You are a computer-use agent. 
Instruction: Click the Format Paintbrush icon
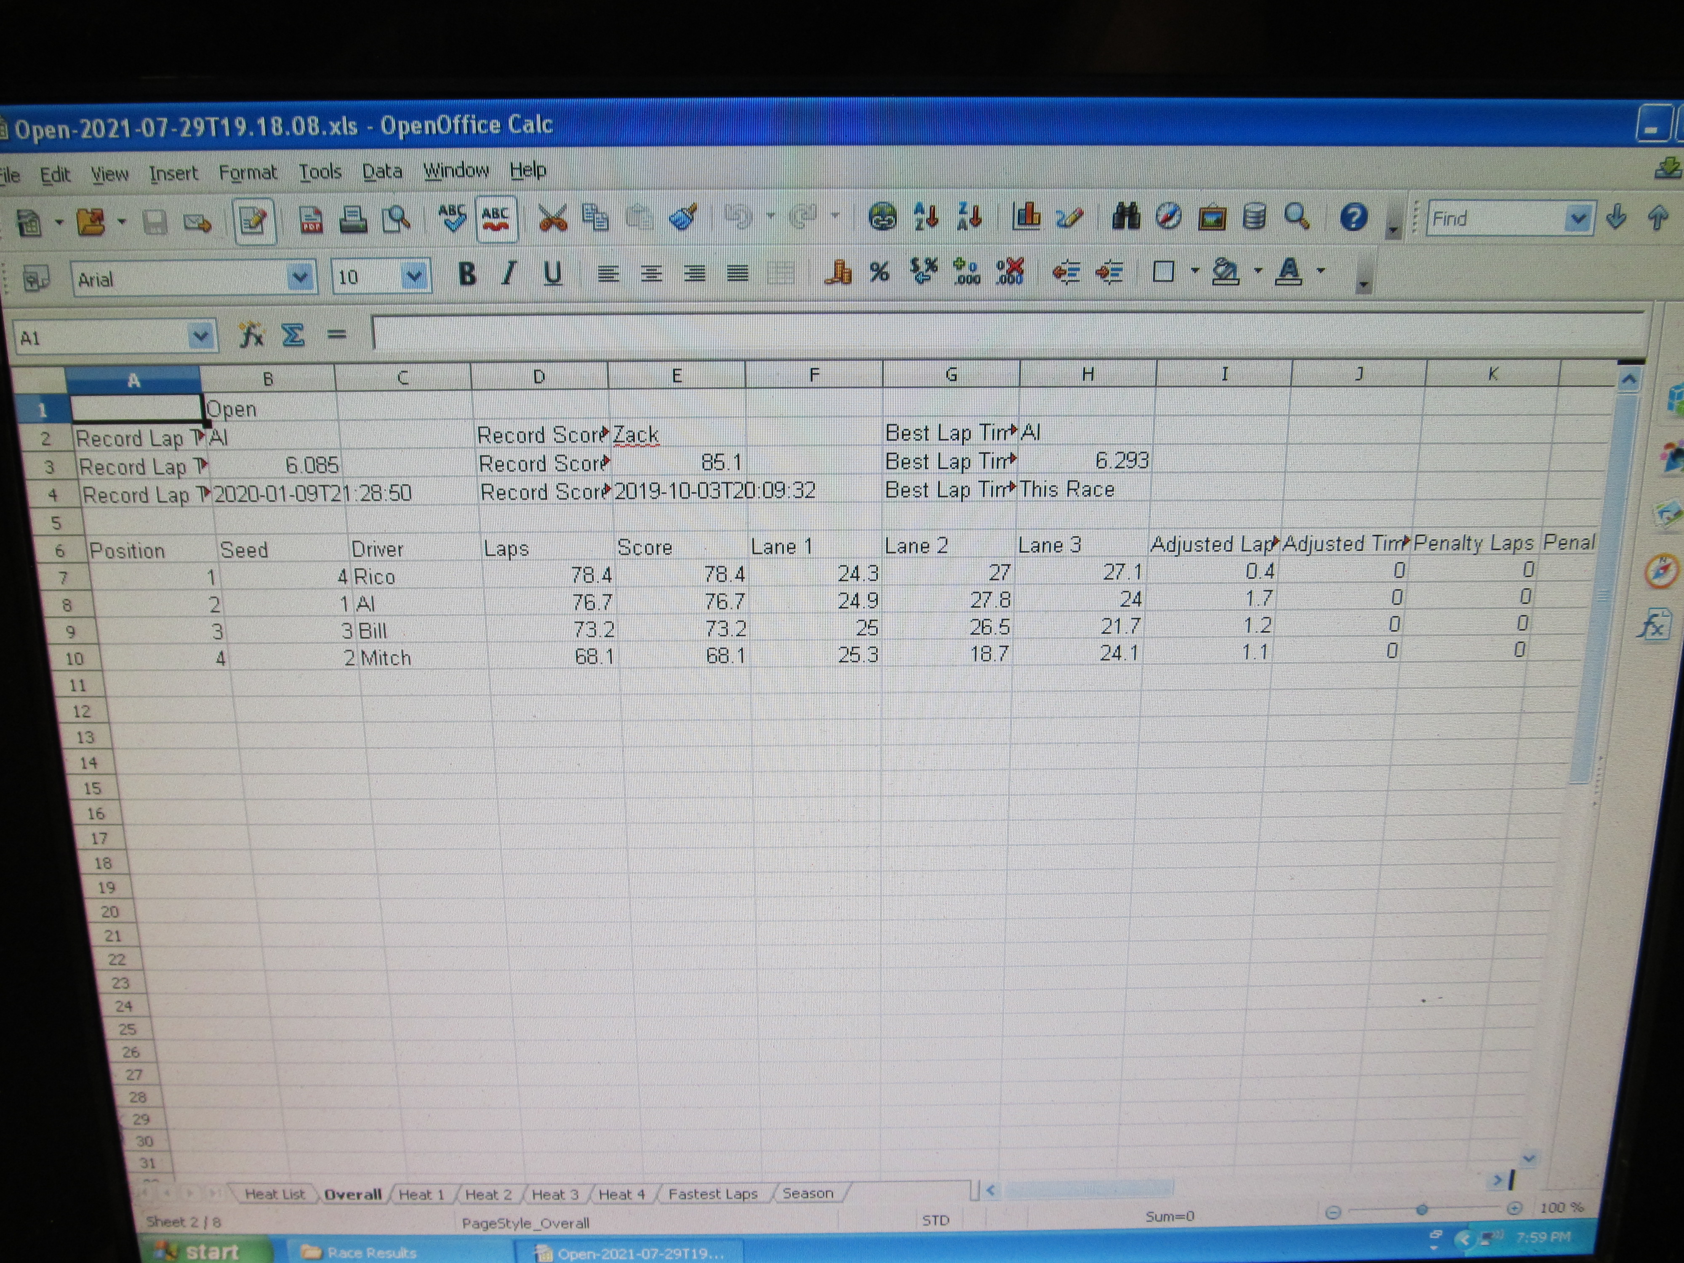tap(684, 217)
